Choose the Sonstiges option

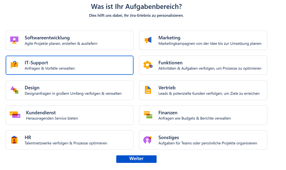coord(203,140)
